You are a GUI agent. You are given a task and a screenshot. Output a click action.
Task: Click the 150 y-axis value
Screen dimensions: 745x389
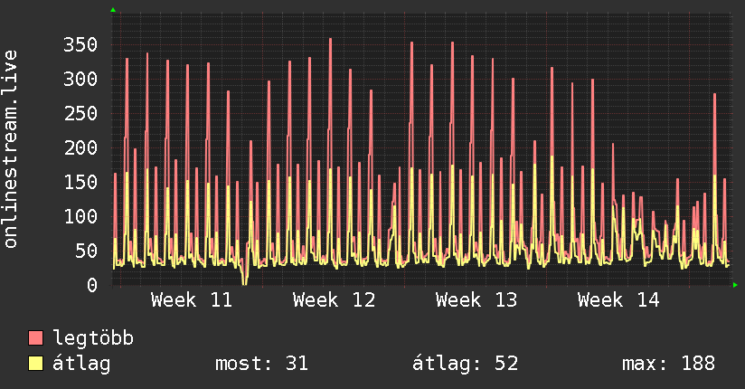80,182
